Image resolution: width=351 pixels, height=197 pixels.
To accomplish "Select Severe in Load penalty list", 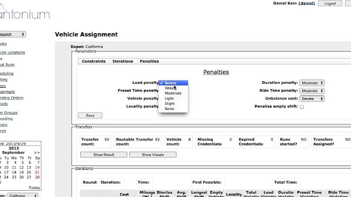I will (x=173, y=83).
